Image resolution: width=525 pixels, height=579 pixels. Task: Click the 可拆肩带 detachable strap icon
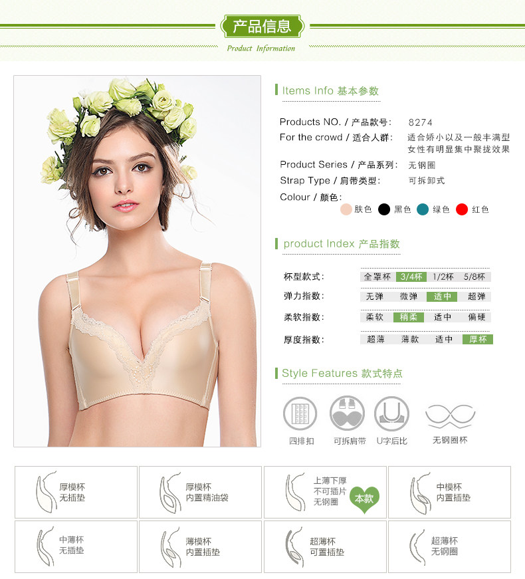[x=347, y=414]
